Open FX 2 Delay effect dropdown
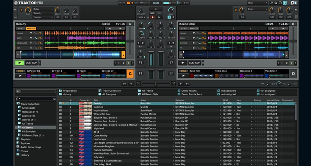This screenshot has width=311, height=166. point(257,9)
